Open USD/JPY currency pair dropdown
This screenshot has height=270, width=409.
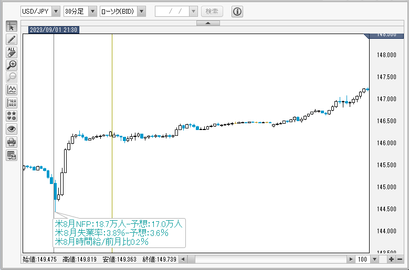click(56, 11)
